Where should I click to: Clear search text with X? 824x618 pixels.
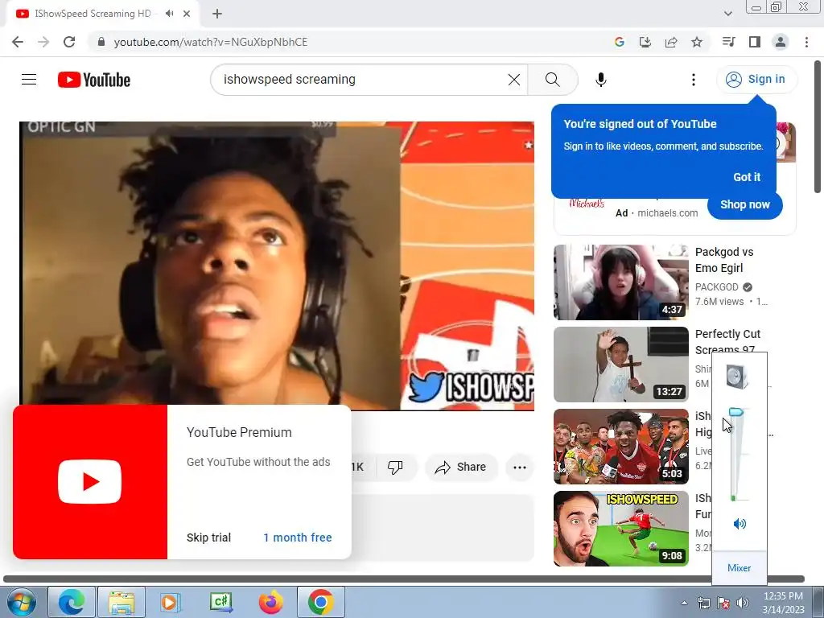[514, 80]
